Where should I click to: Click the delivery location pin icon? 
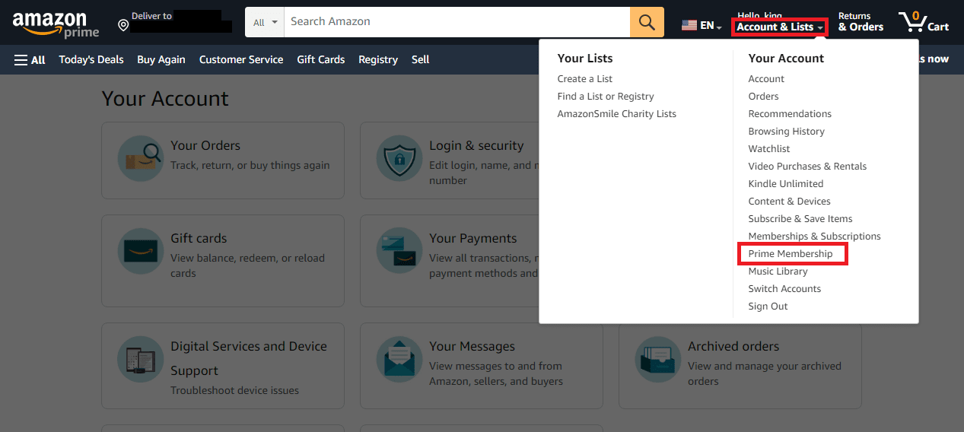[123, 26]
